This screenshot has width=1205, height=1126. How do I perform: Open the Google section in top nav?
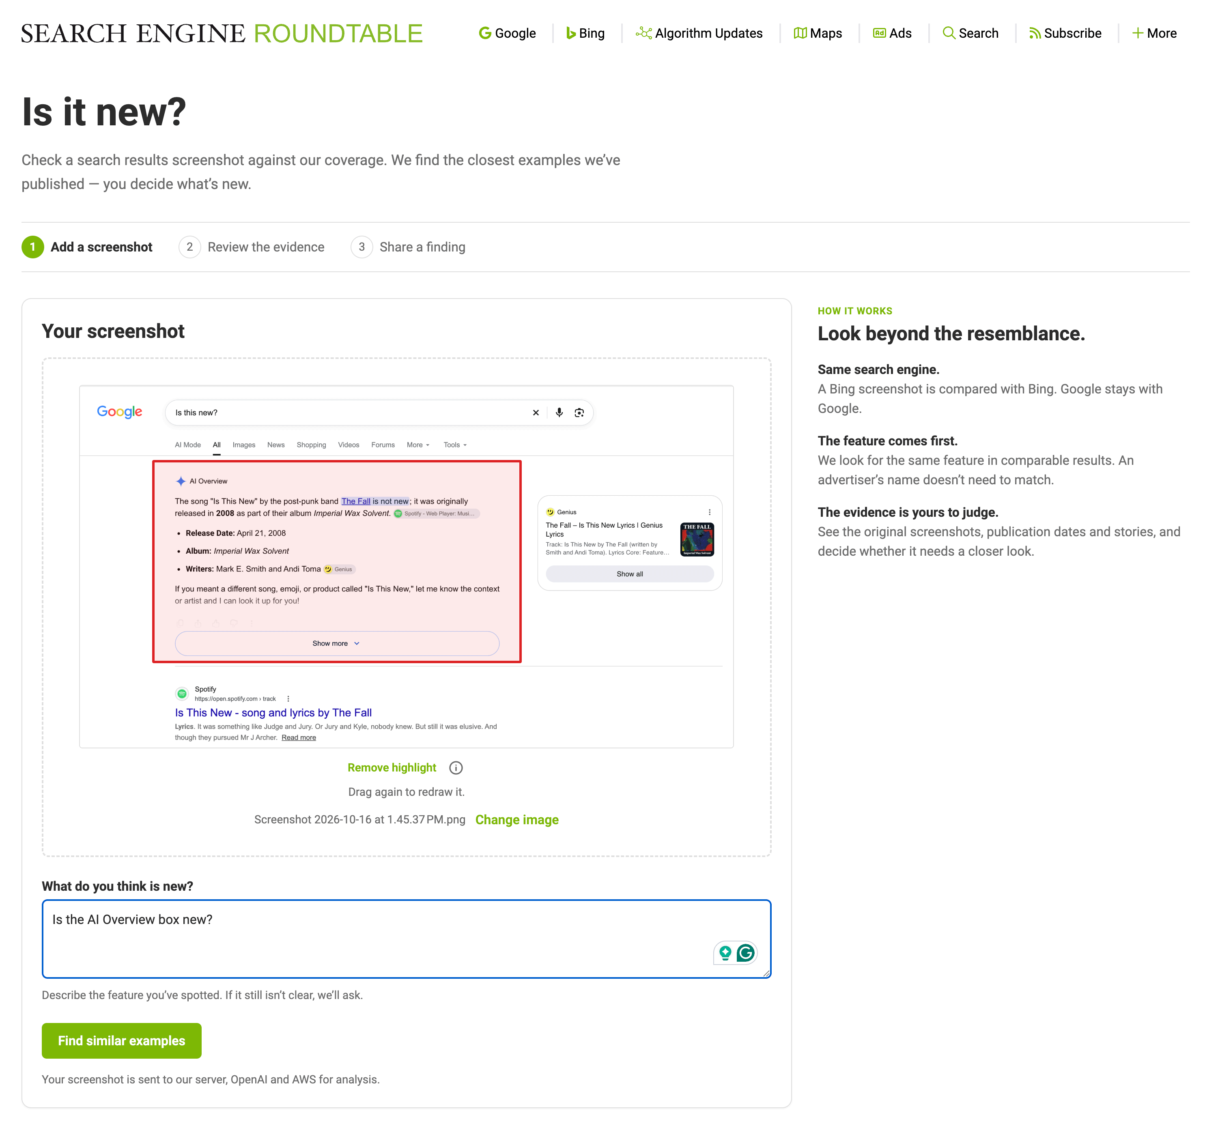pos(507,33)
